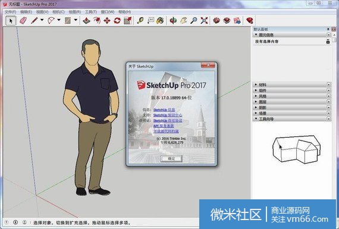Viewport: 339px width, 229px height.
Task: Open the 3D Warehouse from the toolbar
Action: coord(216,21)
